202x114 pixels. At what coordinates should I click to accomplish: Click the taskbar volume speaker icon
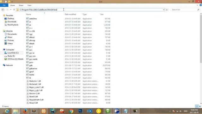tap(181, 111)
